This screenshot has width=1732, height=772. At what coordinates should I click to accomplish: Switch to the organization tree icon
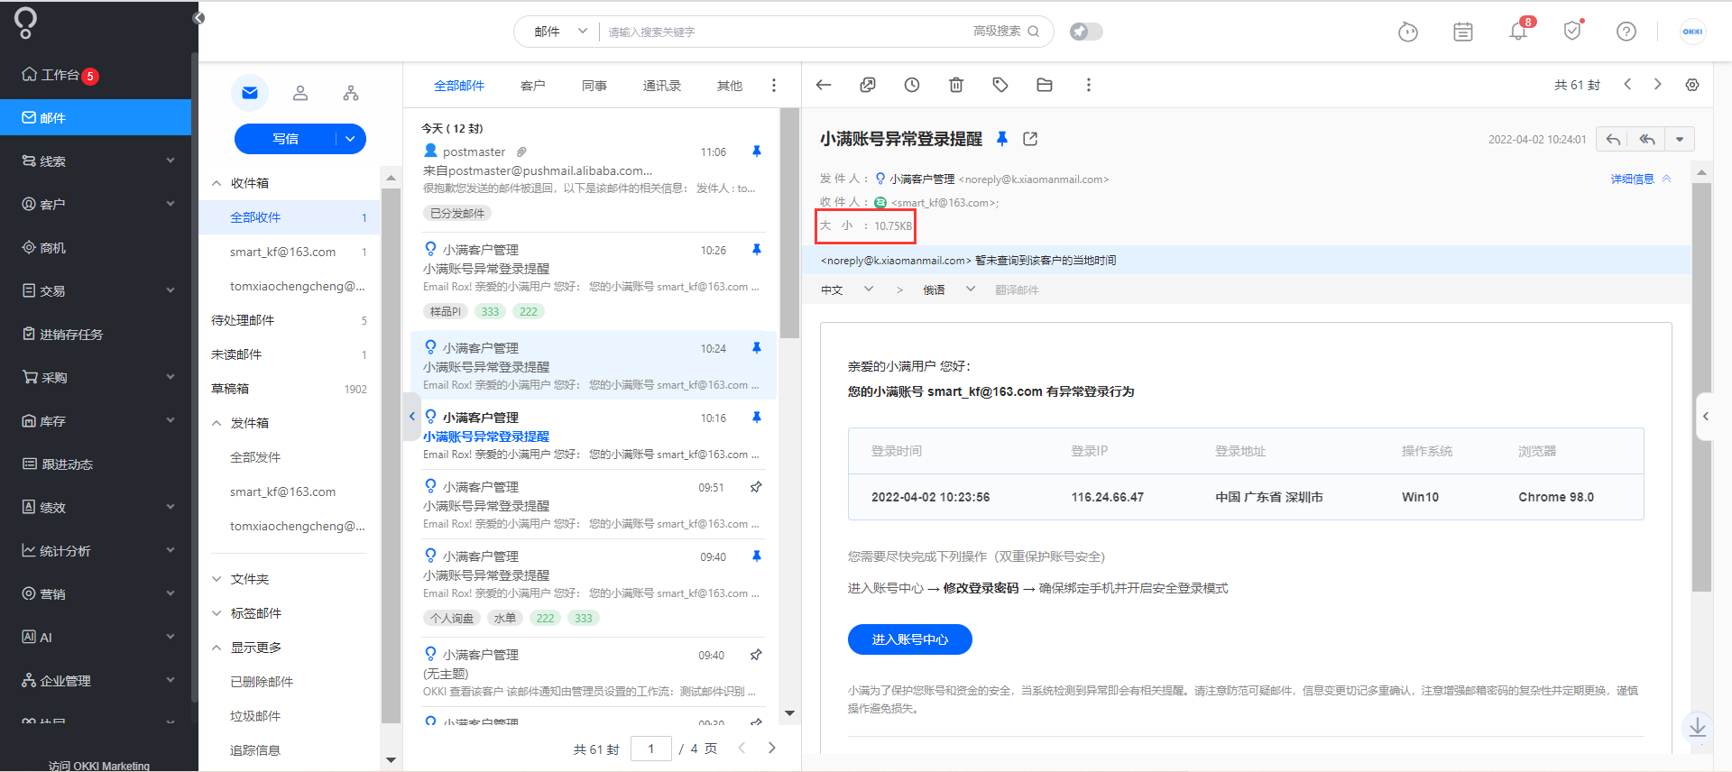(x=351, y=93)
